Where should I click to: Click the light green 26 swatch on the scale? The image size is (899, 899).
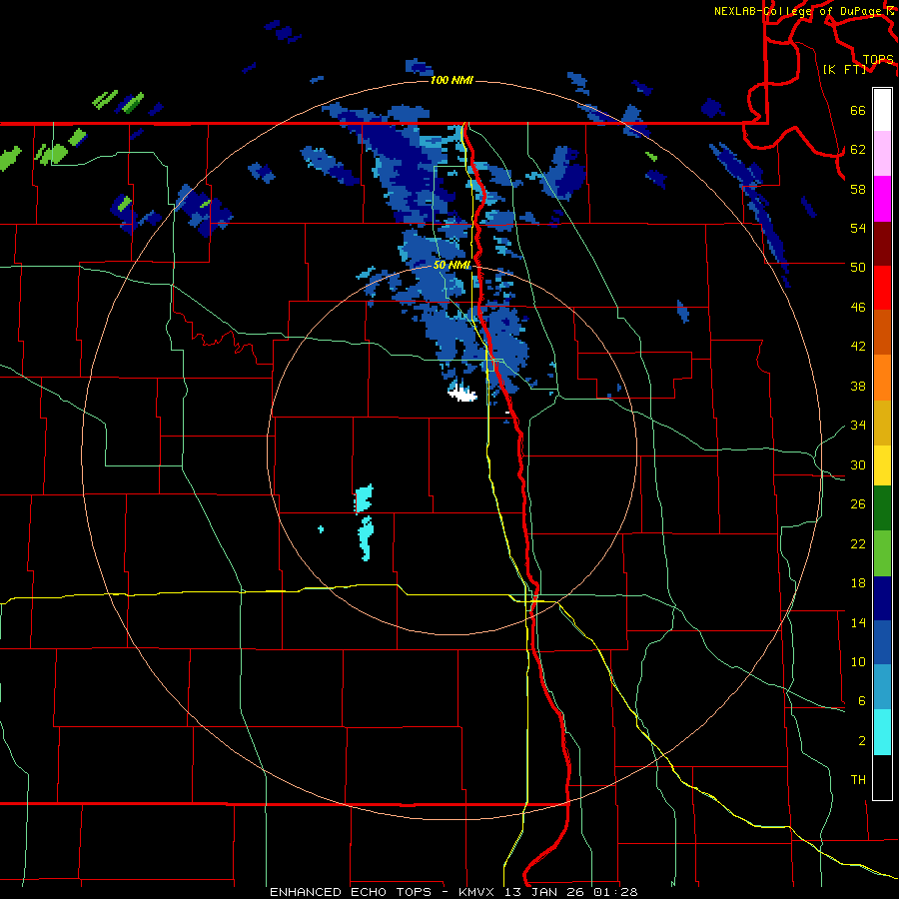pyautogui.click(x=882, y=553)
